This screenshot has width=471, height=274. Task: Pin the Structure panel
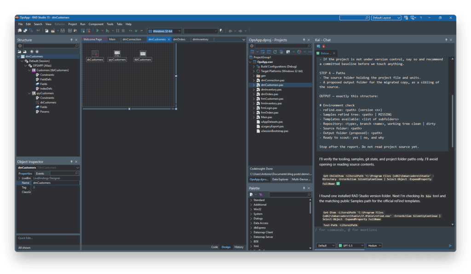pyautogui.click(x=71, y=40)
